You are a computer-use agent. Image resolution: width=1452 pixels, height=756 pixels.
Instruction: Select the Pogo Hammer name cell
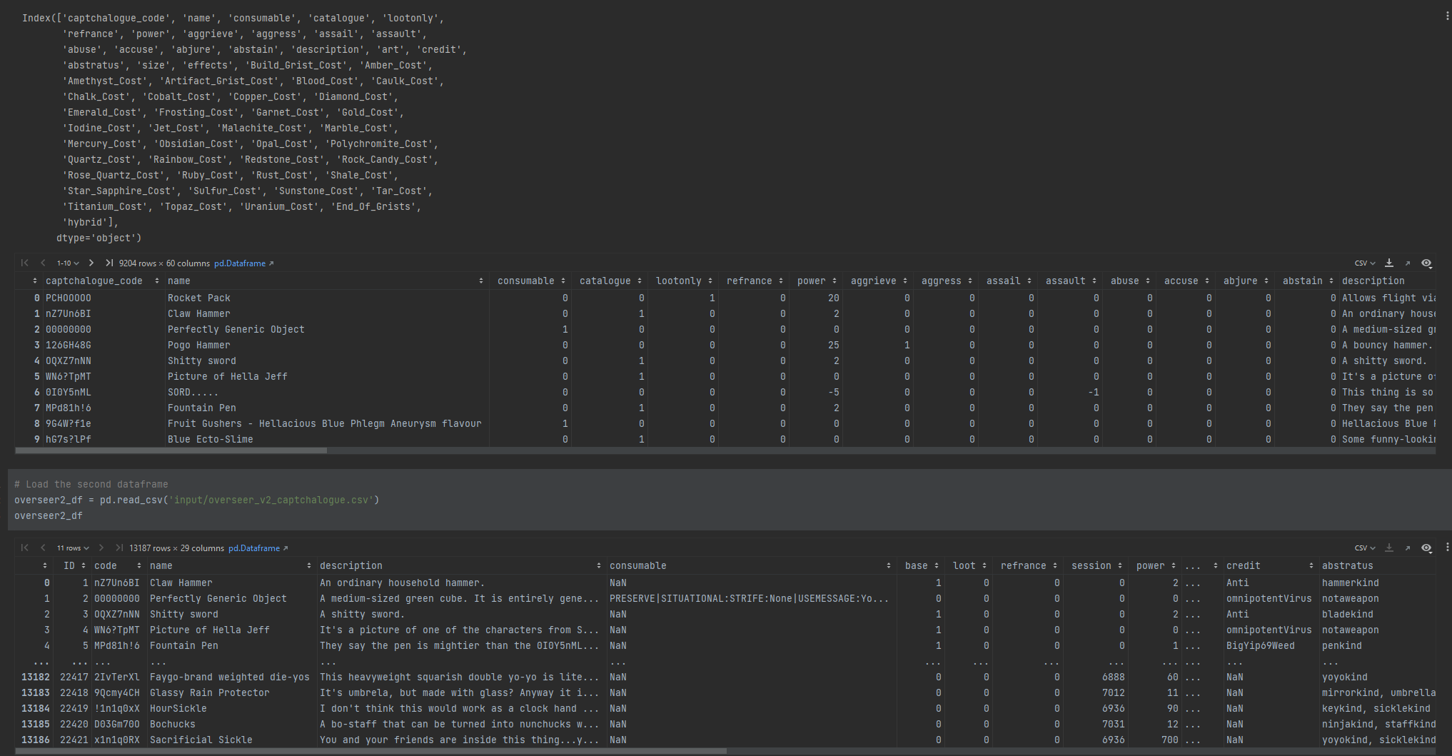click(326, 346)
